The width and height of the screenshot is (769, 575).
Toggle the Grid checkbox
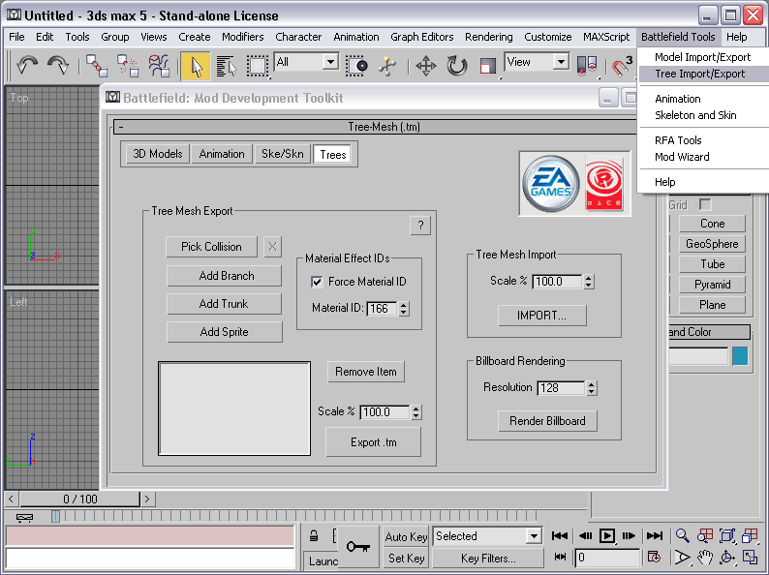point(705,204)
